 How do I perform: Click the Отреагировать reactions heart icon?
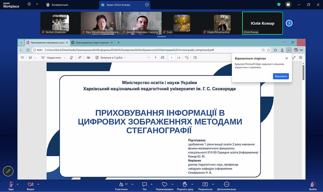pos(164,184)
